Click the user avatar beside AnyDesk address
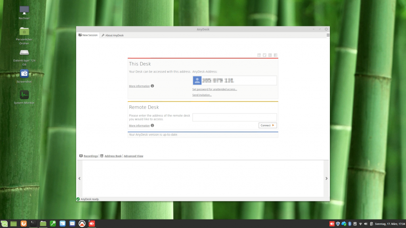406x228 pixels. point(197,80)
